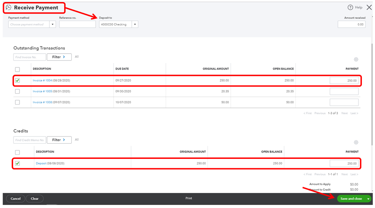Uncheck the Invoice # 1004 checkbox
The height and width of the screenshot is (208, 375).
pos(18,81)
